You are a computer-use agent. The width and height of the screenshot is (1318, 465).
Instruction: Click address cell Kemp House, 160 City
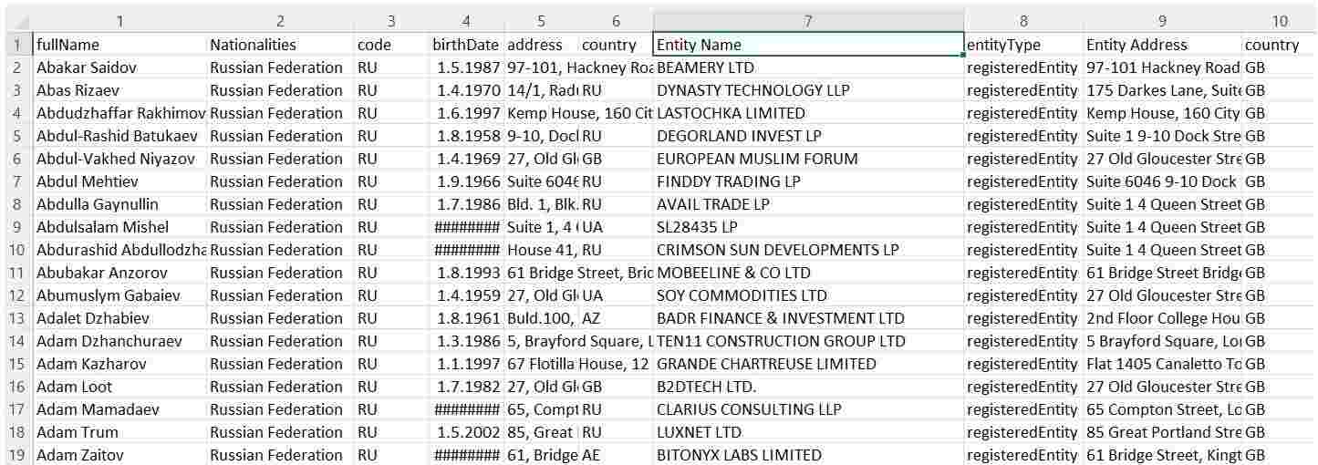[579, 113]
